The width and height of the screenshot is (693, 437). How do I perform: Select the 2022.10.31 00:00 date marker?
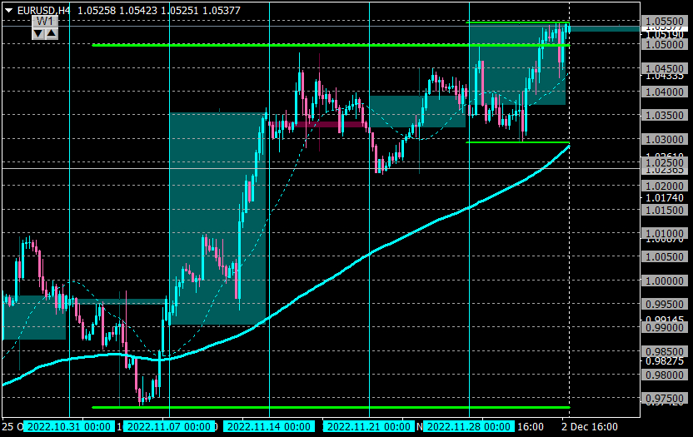pos(69,427)
